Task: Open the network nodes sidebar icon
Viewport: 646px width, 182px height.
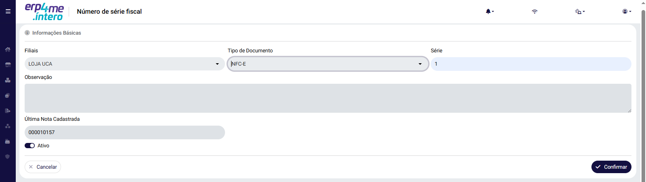Action: coord(8,126)
